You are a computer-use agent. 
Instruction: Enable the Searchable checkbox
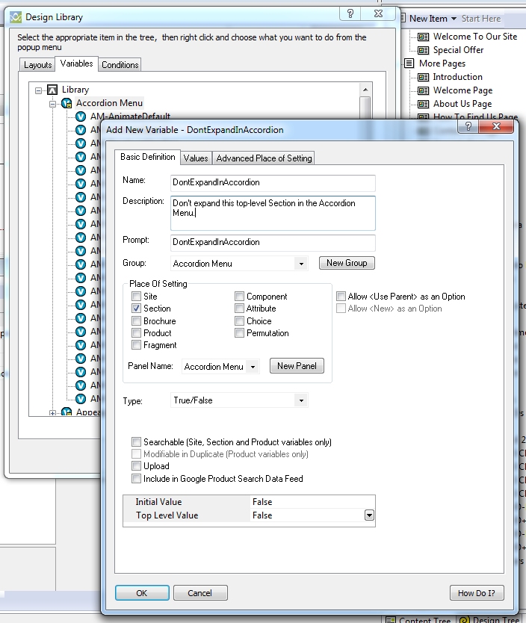[137, 442]
